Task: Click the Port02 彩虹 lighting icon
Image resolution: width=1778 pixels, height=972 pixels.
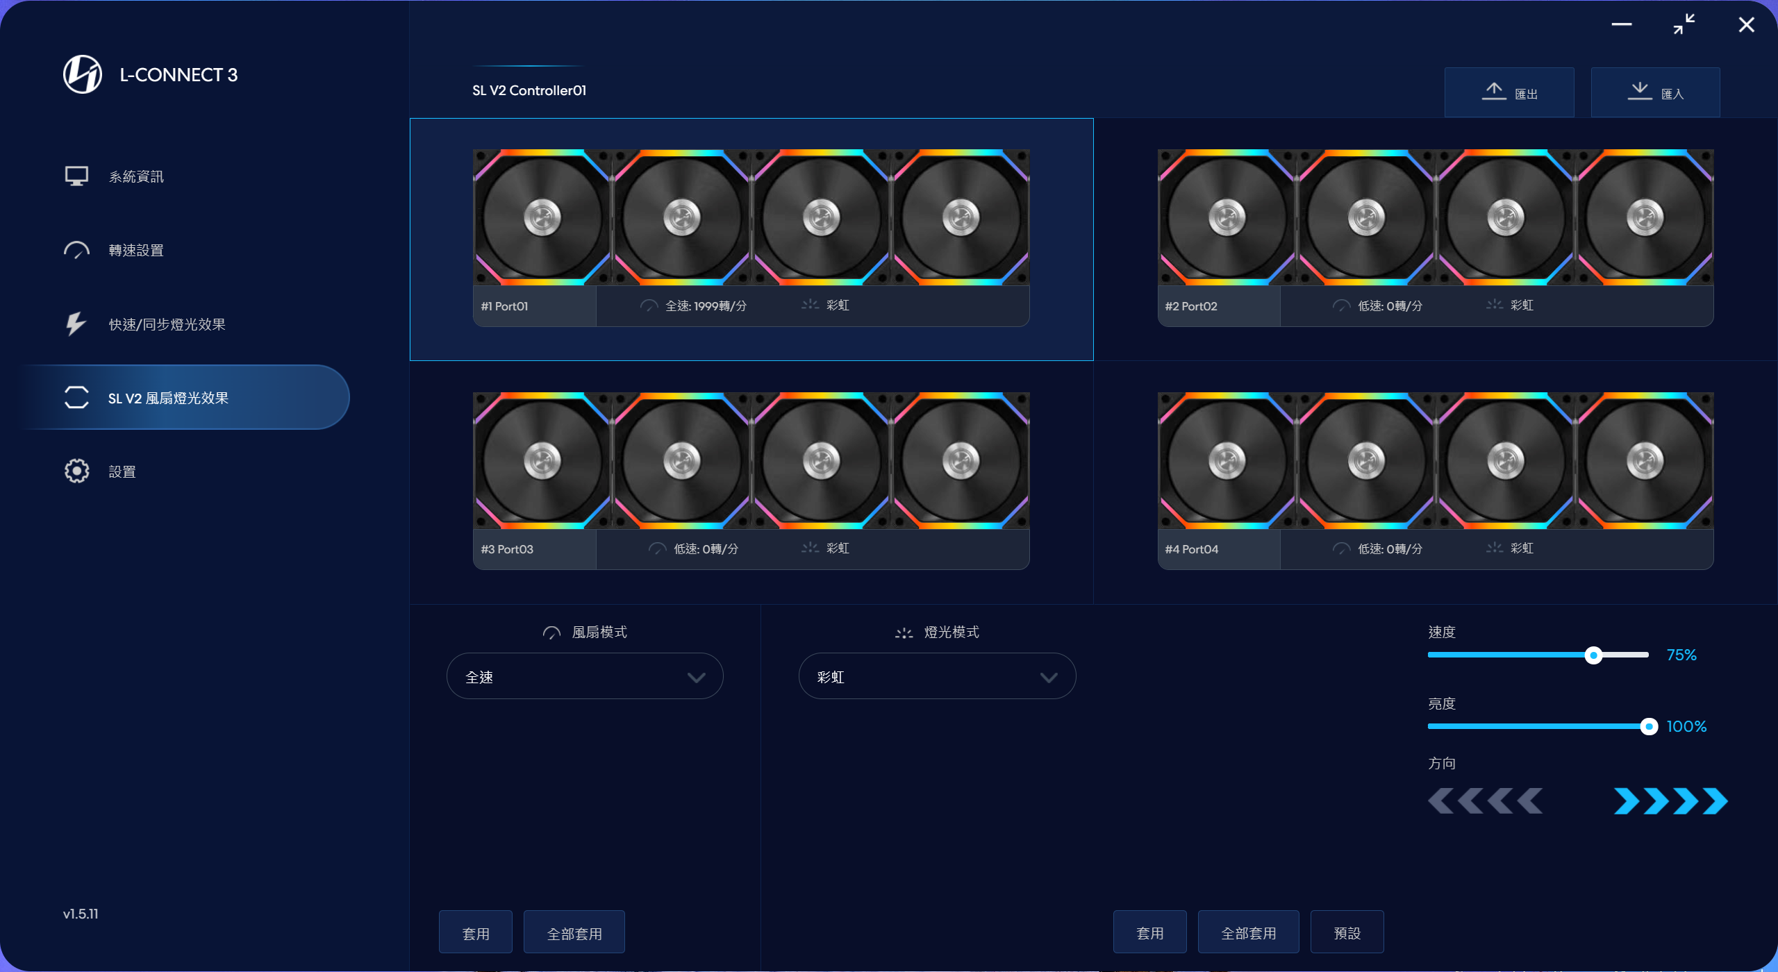Action: click(x=1495, y=305)
